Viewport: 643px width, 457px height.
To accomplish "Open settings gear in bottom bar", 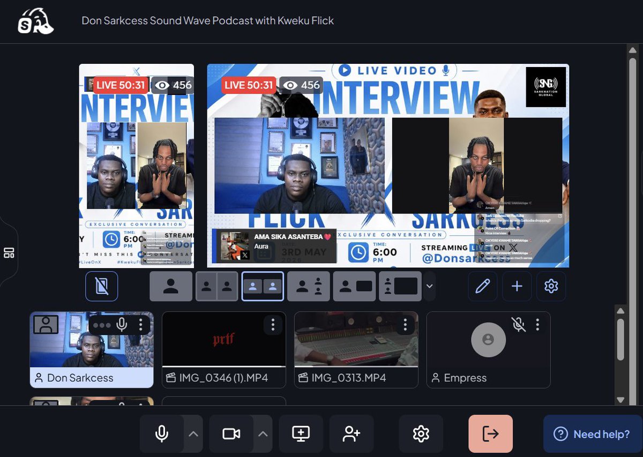I will tap(421, 433).
